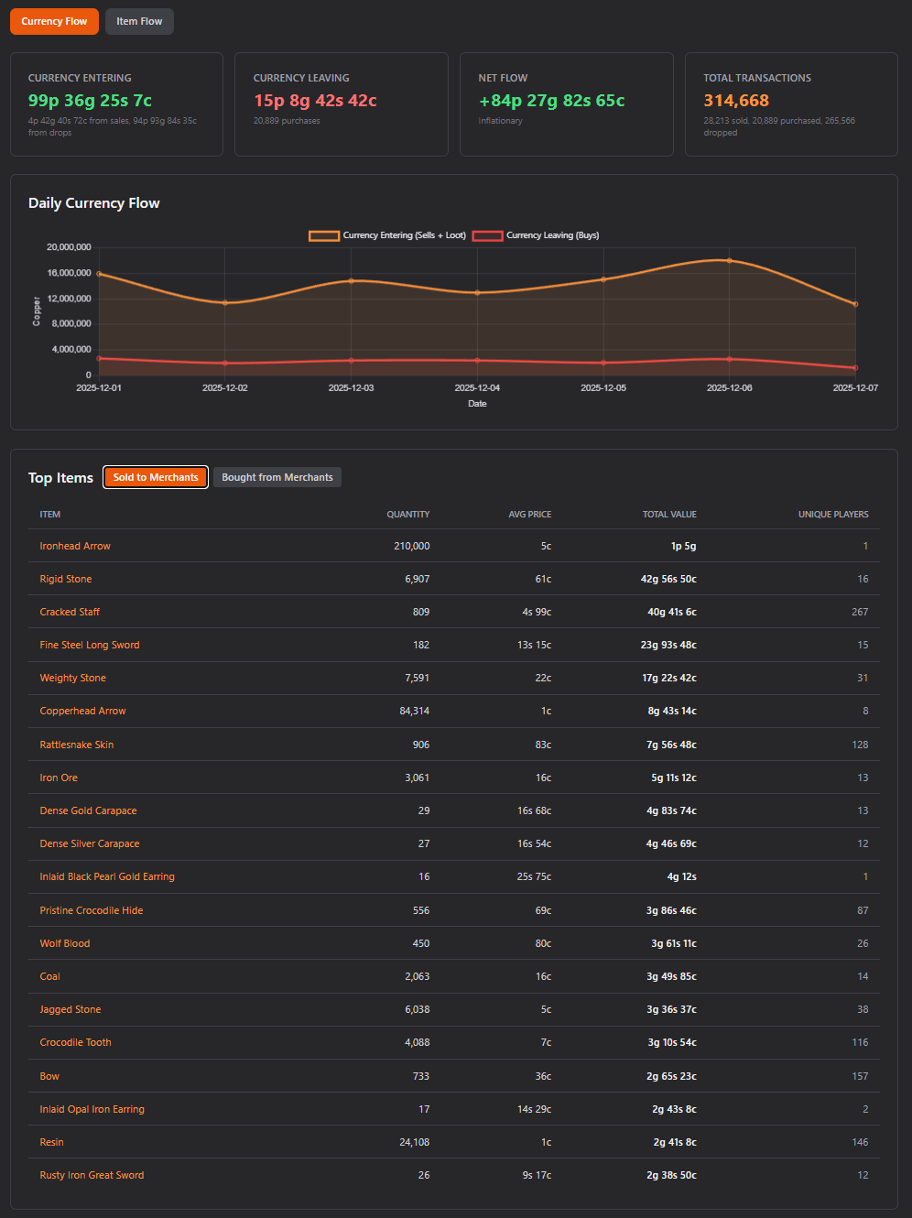Open the Cracked Staff item link
912x1218 pixels.
click(x=70, y=612)
